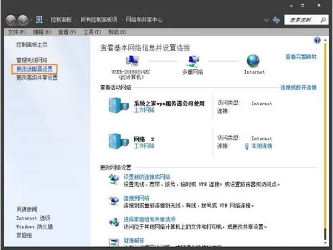Screen dimensions: 333x250
Task: Click the network name 系统之家vpn服务器公司使用
Action: [169, 104]
